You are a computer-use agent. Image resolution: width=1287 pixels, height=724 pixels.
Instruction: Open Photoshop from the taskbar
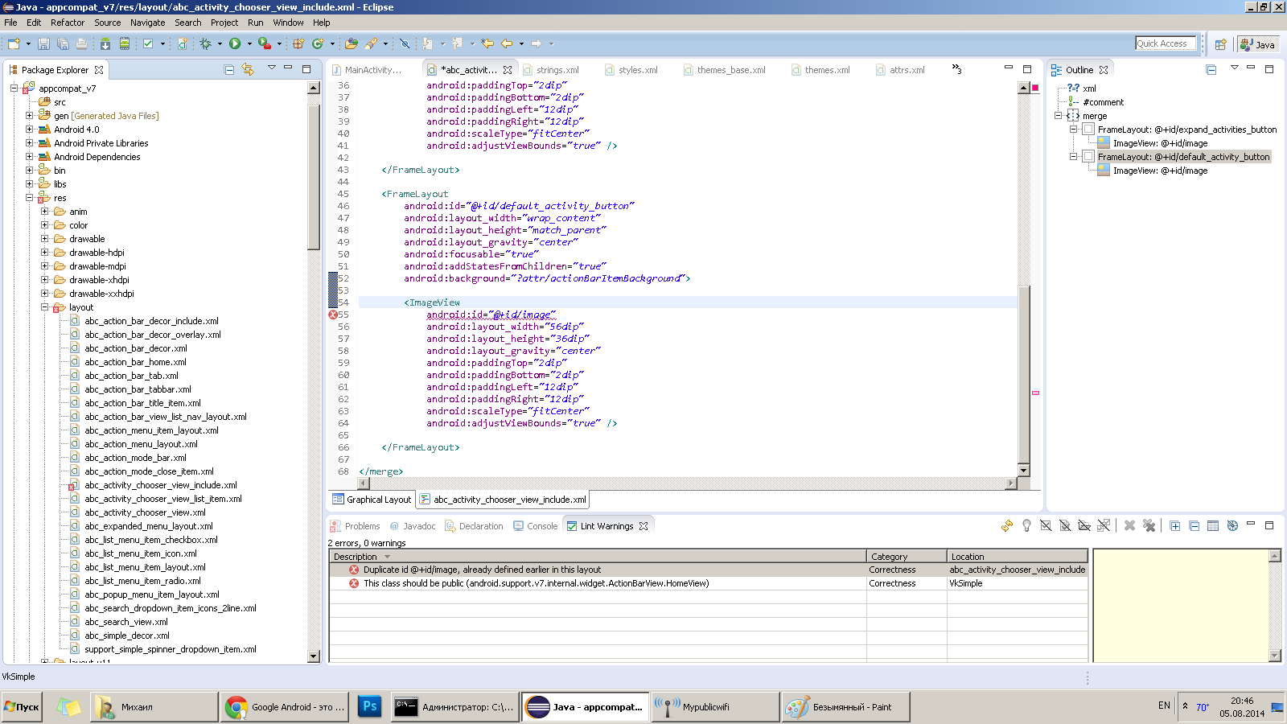click(370, 707)
